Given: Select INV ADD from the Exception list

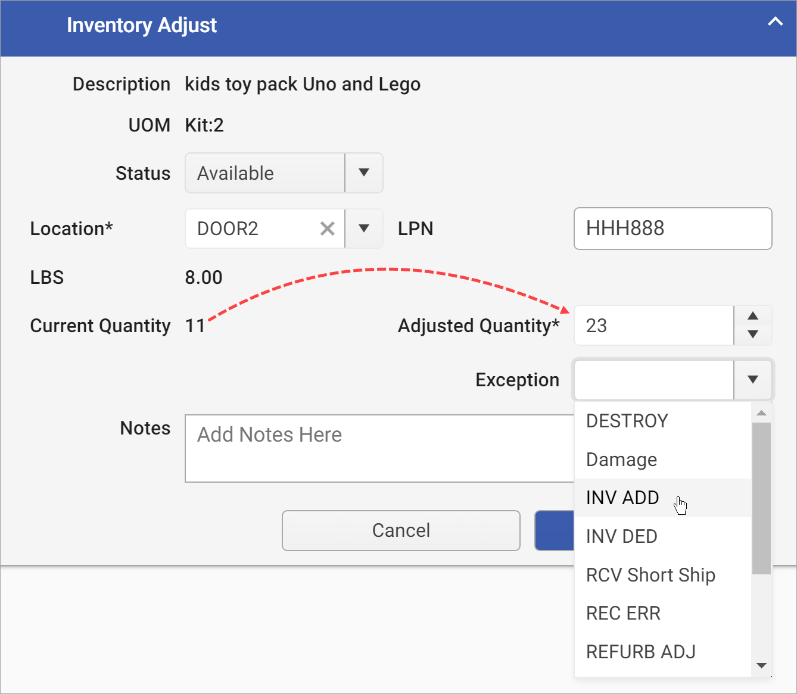Looking at the screenshot, I should [622, 498].
